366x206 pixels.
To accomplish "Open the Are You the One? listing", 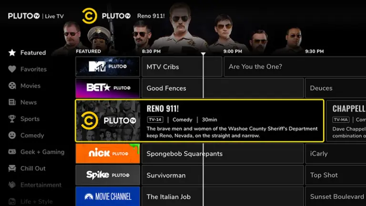I will [295, 67].
